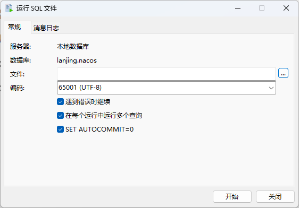299x208 pixels.
Task: Focus the 文件 path input field
Action: (x=167, y=74)
